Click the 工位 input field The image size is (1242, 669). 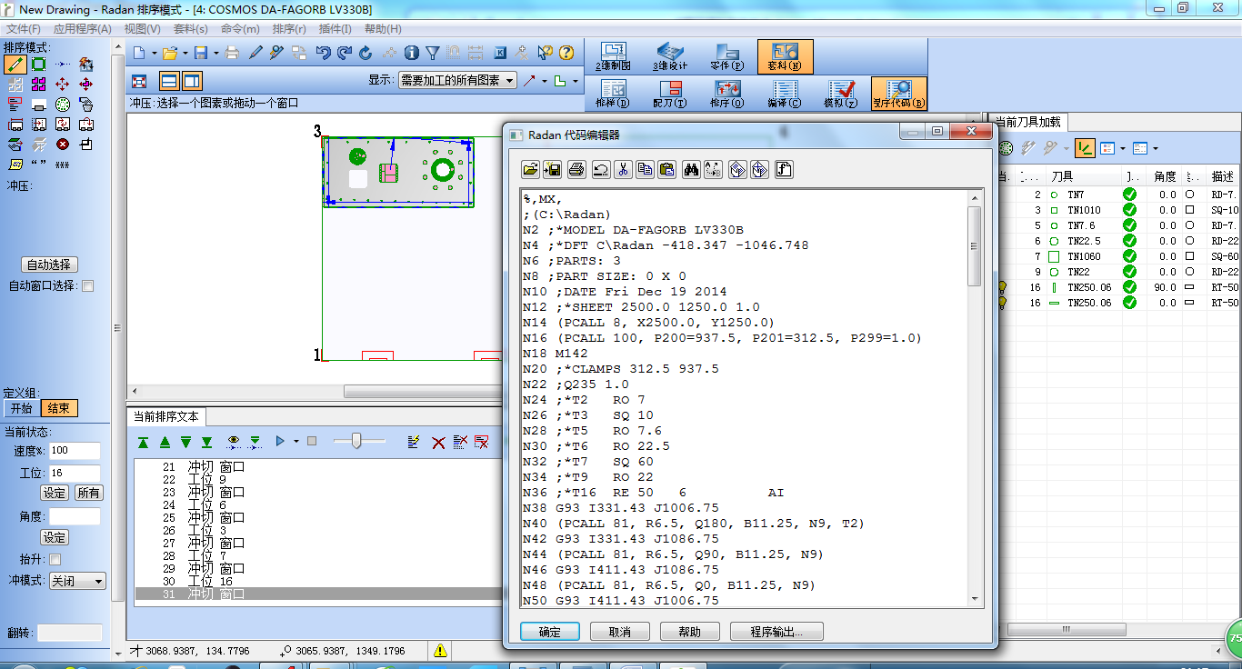(x=74, y=474)
